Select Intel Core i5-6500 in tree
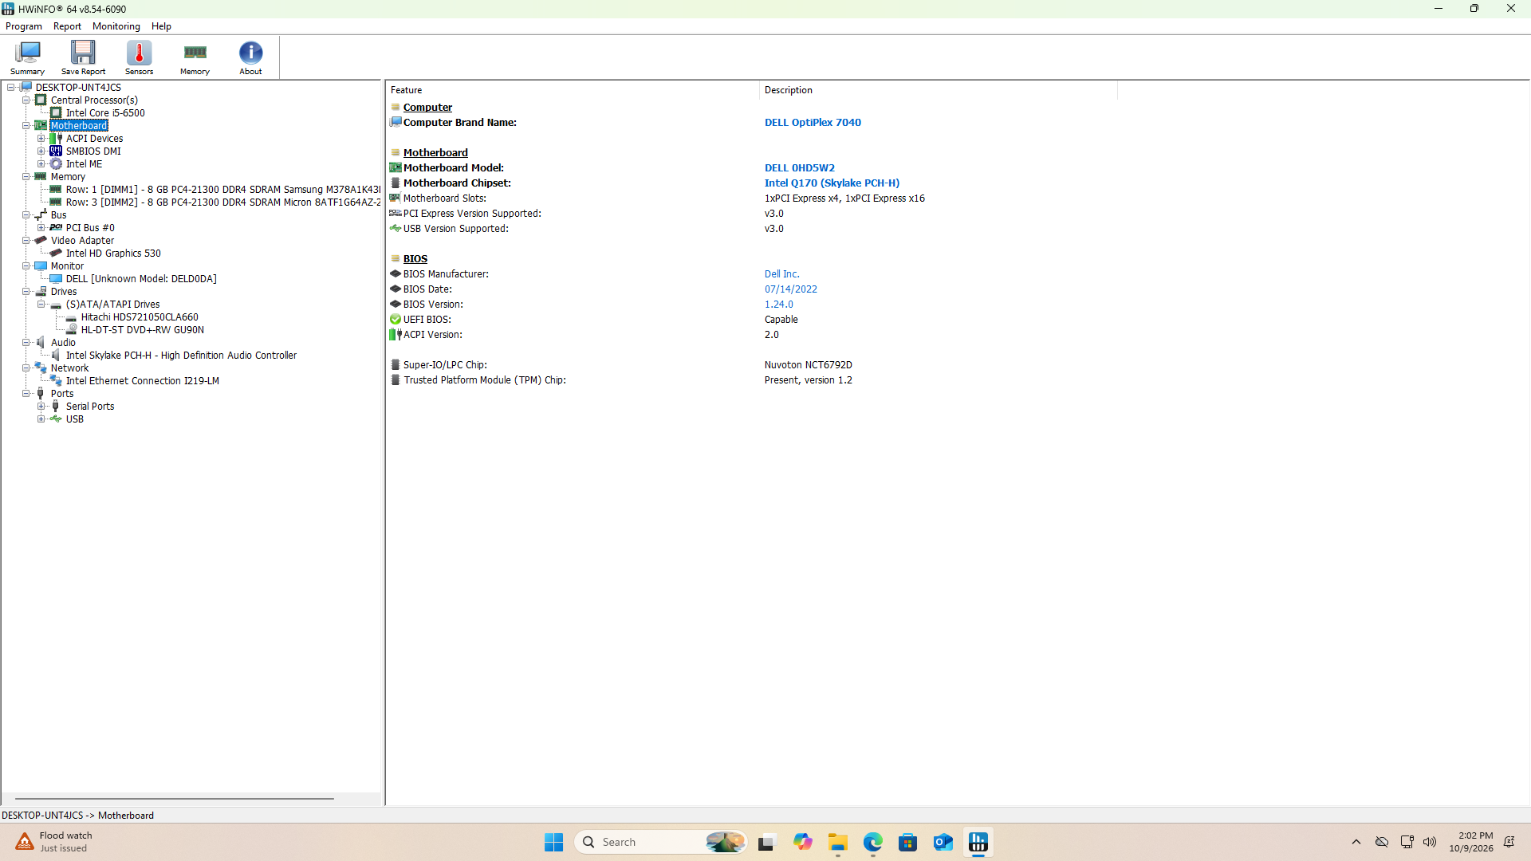The width and height of the screenshot is (1531, 861). click(105, 113)
